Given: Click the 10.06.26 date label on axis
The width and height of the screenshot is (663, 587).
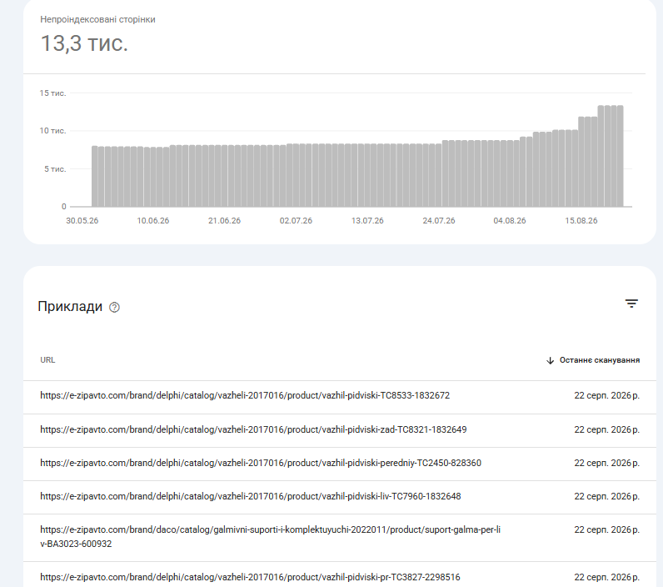Looking at the screenshot, I should coord(152,221).
